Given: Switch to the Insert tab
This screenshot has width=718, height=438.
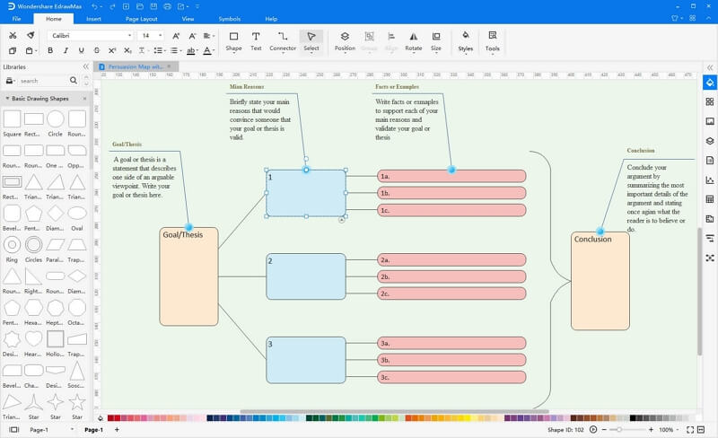Looking at the screenshot, I should [x=93, y=19].
